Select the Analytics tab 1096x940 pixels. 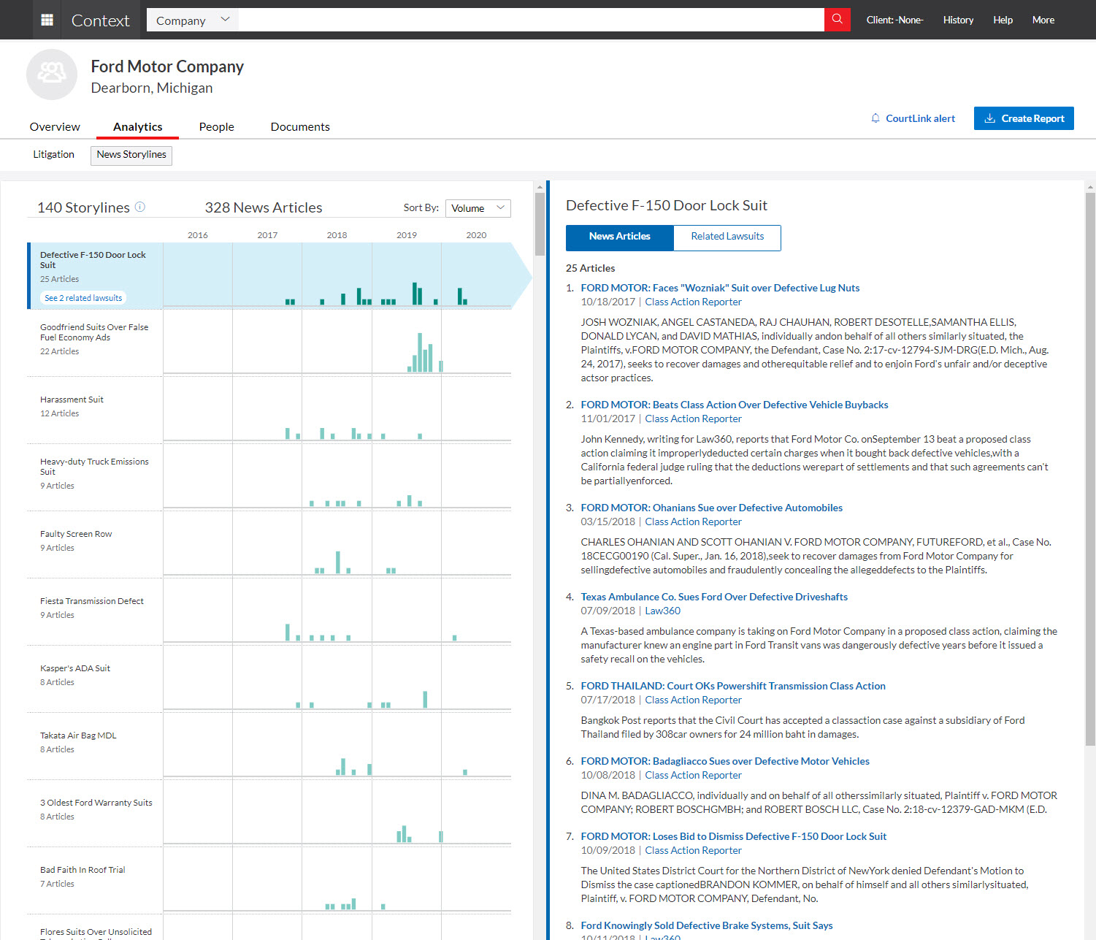137,126
